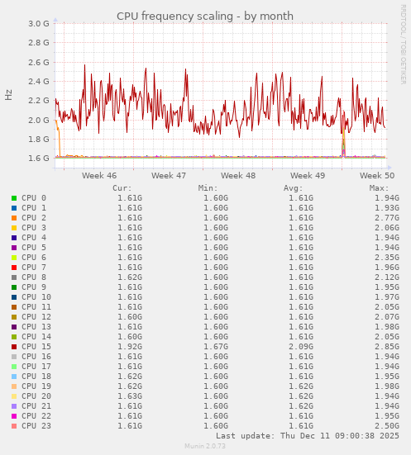Click CPU 15 current value 1.92G
The height and width of the screenshot is (455, 411).
[x=130, y=347]
